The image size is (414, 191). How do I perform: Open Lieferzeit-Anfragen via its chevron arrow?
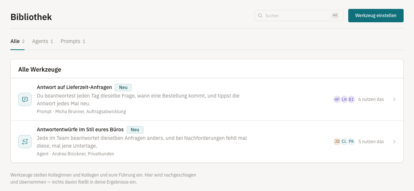(394, 99)
